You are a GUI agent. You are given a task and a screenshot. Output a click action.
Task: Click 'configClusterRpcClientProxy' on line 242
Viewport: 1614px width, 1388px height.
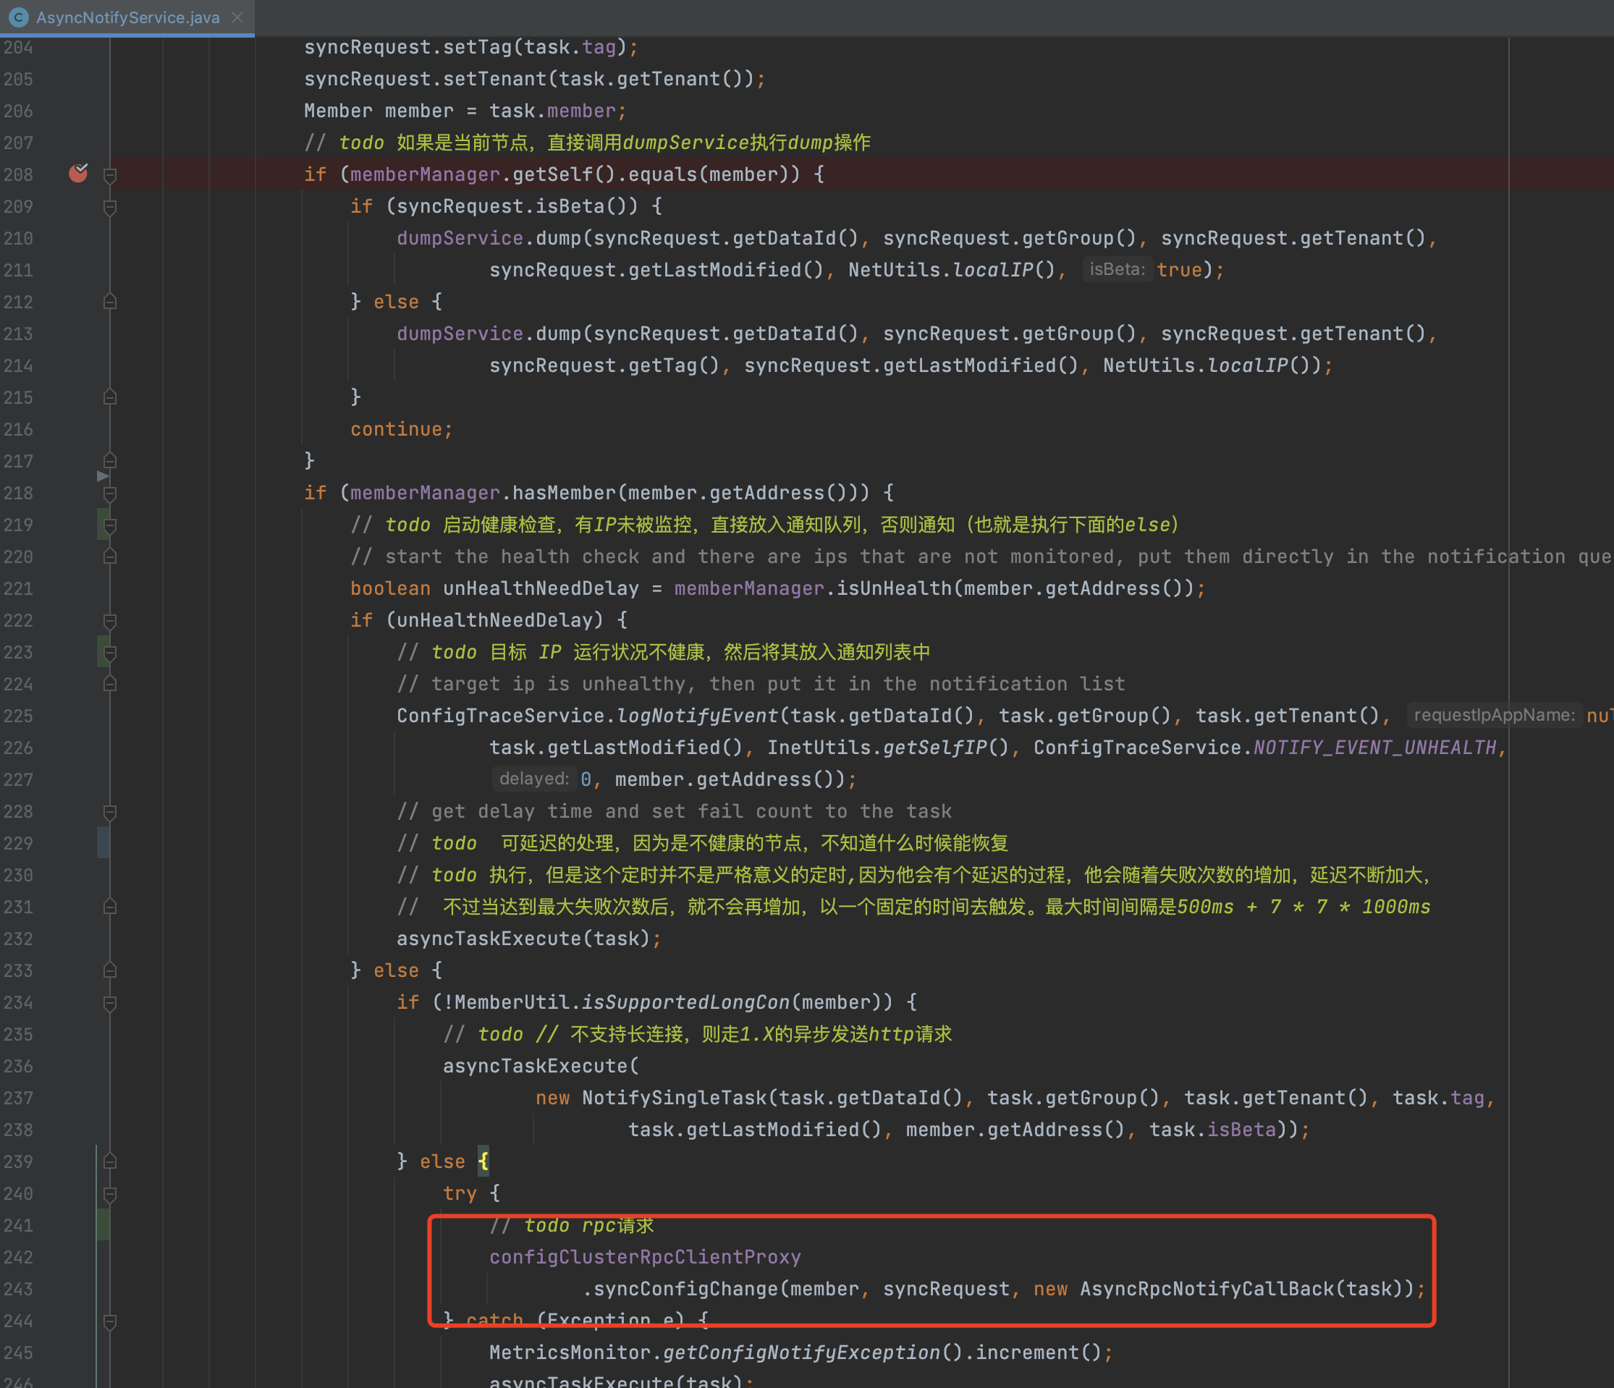pyautogui.click(x=645, y=1257)
